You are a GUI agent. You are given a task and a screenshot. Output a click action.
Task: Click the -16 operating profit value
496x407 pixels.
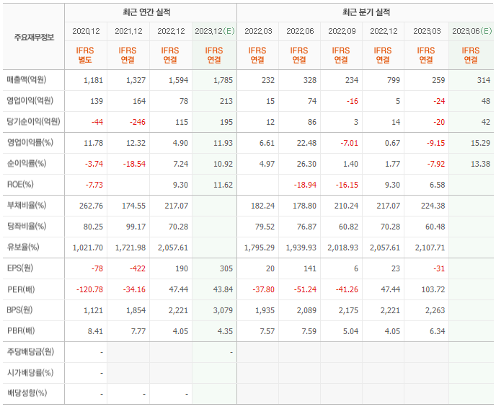(x=352, y=101)
